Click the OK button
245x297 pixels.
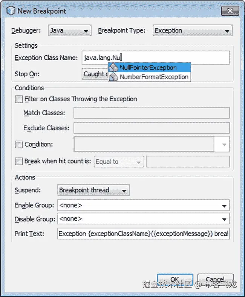[175, 280]
